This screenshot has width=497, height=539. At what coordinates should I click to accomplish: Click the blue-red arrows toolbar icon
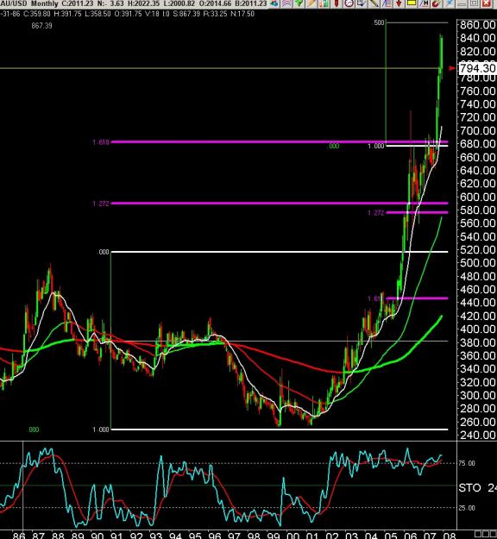coord(274,3)
